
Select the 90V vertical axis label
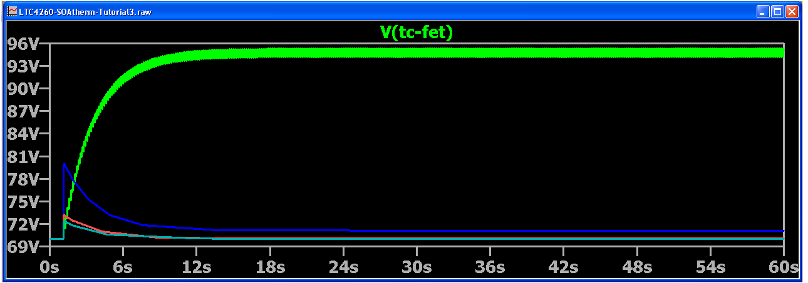(x=23, y=89)
